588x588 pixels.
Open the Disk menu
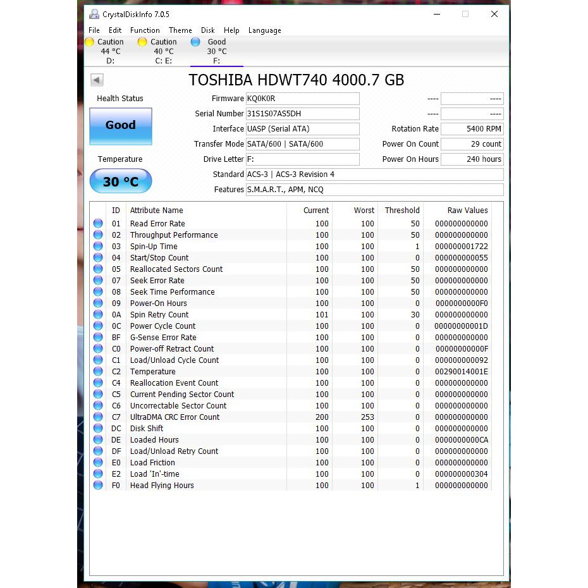click(x=207, y=30)
